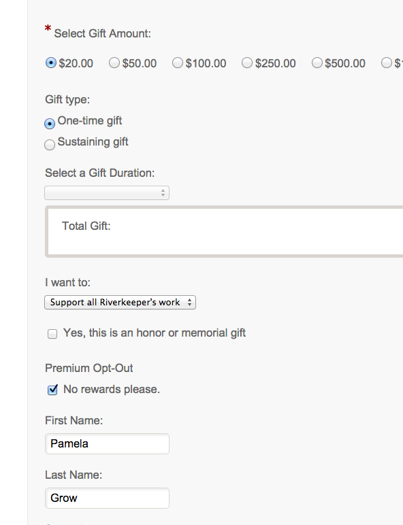
Task: Select the $100.00 radio option
Action: [178, 63]
